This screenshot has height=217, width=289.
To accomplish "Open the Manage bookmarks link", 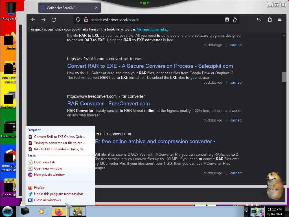I will (153, 29).
